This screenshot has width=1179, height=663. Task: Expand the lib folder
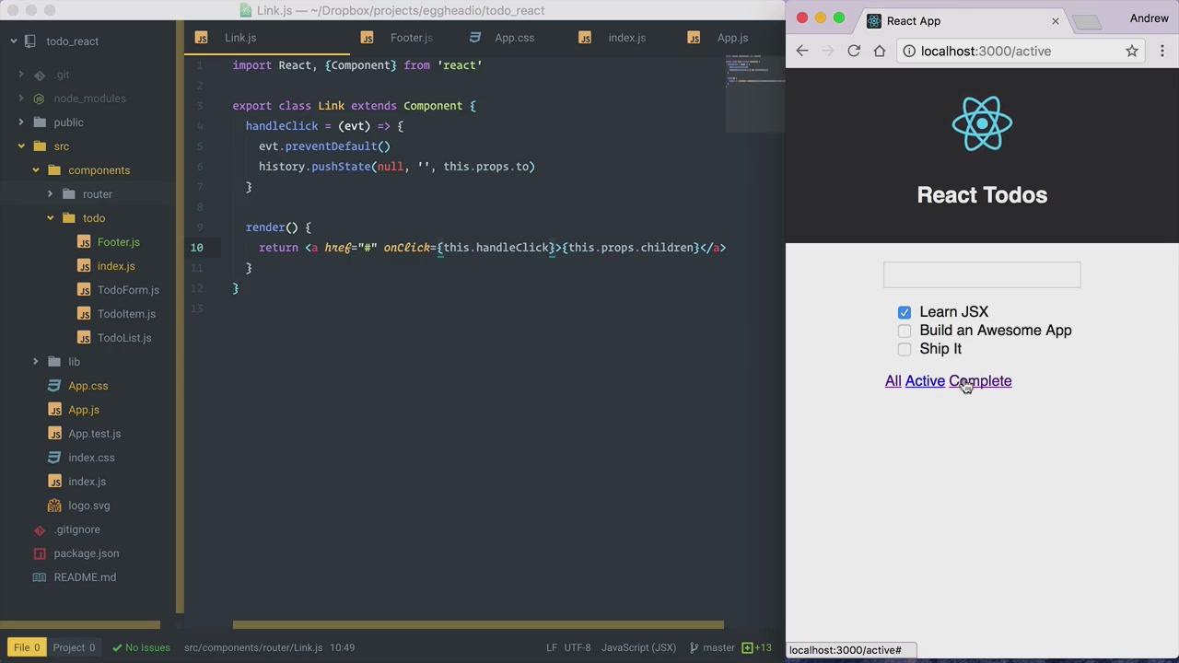point(36,362)
